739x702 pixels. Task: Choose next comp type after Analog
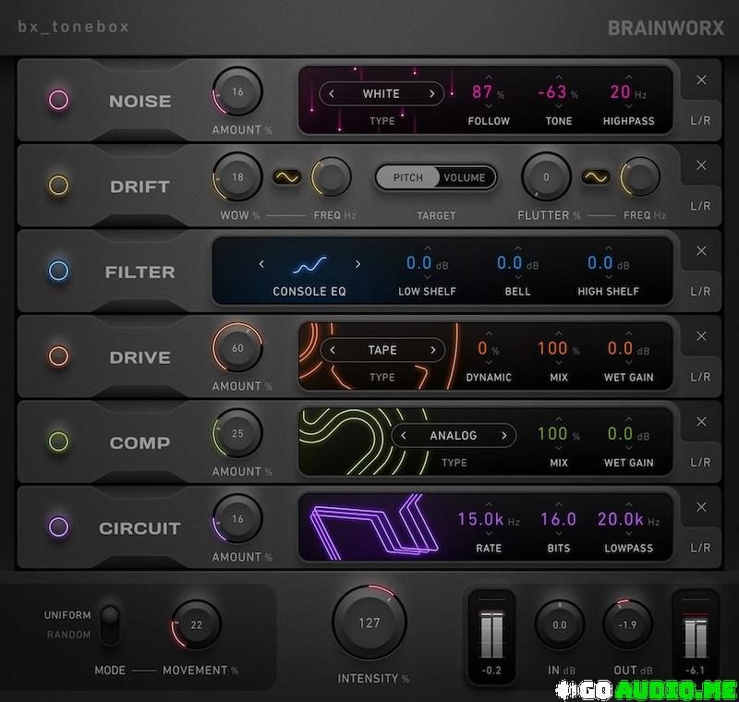coord(504,435)
